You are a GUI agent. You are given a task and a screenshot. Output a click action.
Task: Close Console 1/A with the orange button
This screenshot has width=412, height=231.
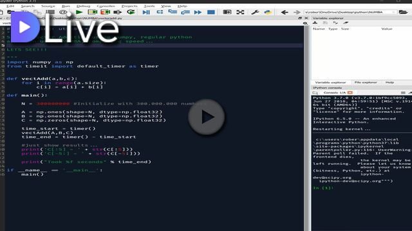click(x=350, y=92)
